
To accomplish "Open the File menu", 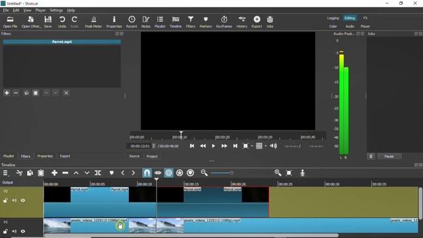I will coord(6,11).
